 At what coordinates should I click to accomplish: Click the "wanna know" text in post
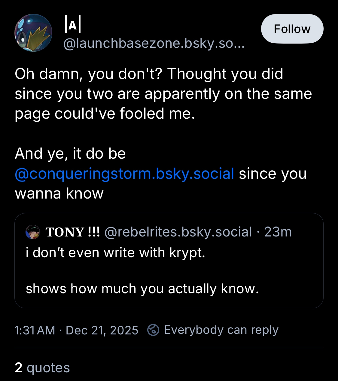pyautogui.click(x=59, y=194)
